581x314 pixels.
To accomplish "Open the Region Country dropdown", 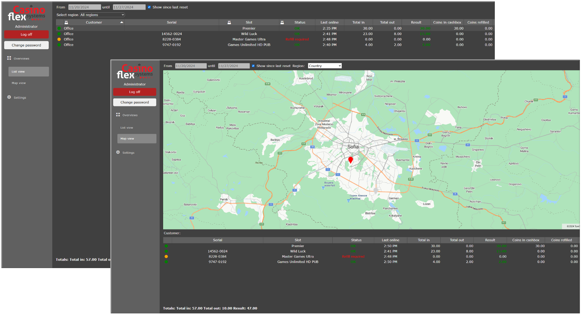I will click(325, 66).
